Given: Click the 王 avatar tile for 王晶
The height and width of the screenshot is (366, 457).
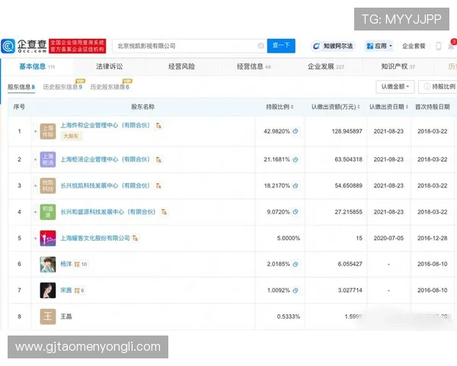Looking at the screenshot, I should (x=48, y=316).
